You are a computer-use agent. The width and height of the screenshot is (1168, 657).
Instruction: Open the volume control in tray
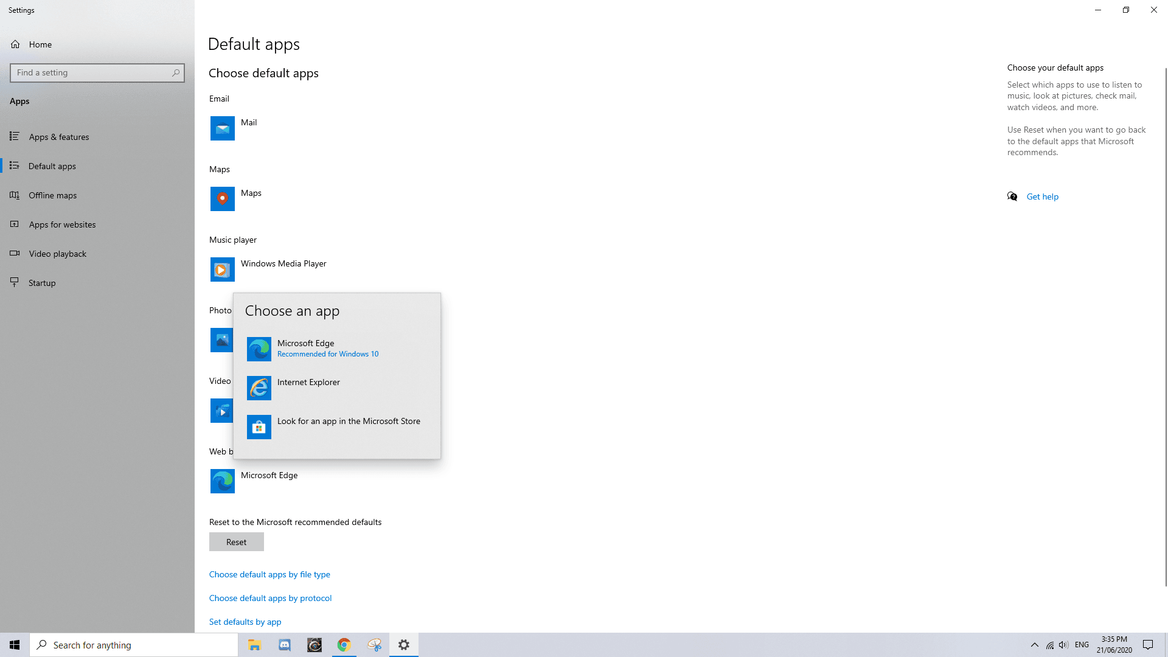tap(1063, 645)
